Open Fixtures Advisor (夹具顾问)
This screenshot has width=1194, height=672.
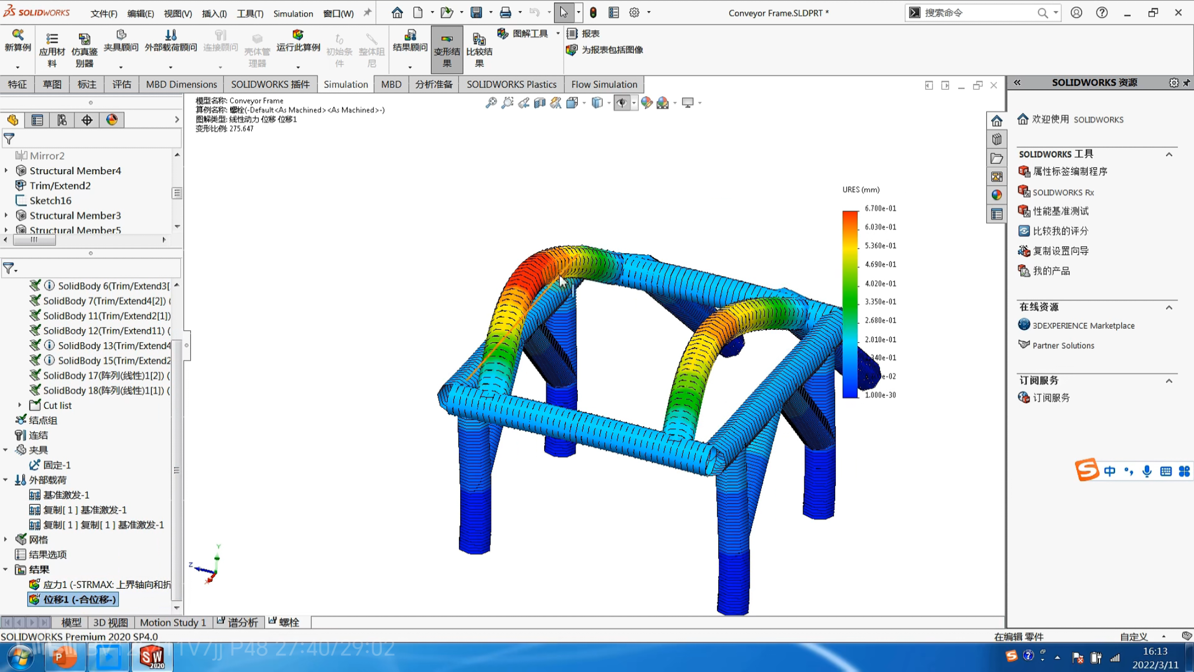(x=121, y=42)
